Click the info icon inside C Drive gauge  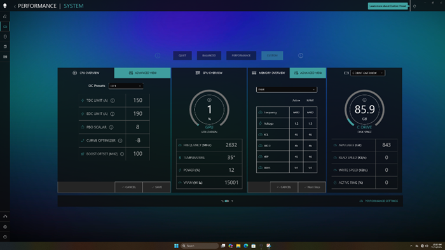[x=364, y=100]
